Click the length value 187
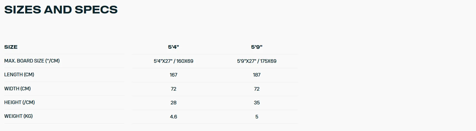The image size is (476, 131). tap(257, 75)
